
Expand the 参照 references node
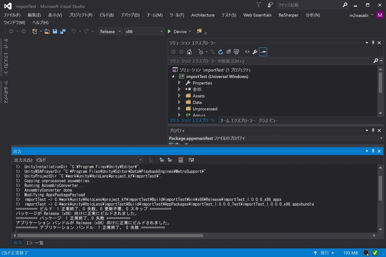(x=179, y=89)
